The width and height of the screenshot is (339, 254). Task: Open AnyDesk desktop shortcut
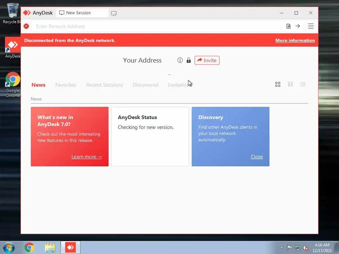13,48
